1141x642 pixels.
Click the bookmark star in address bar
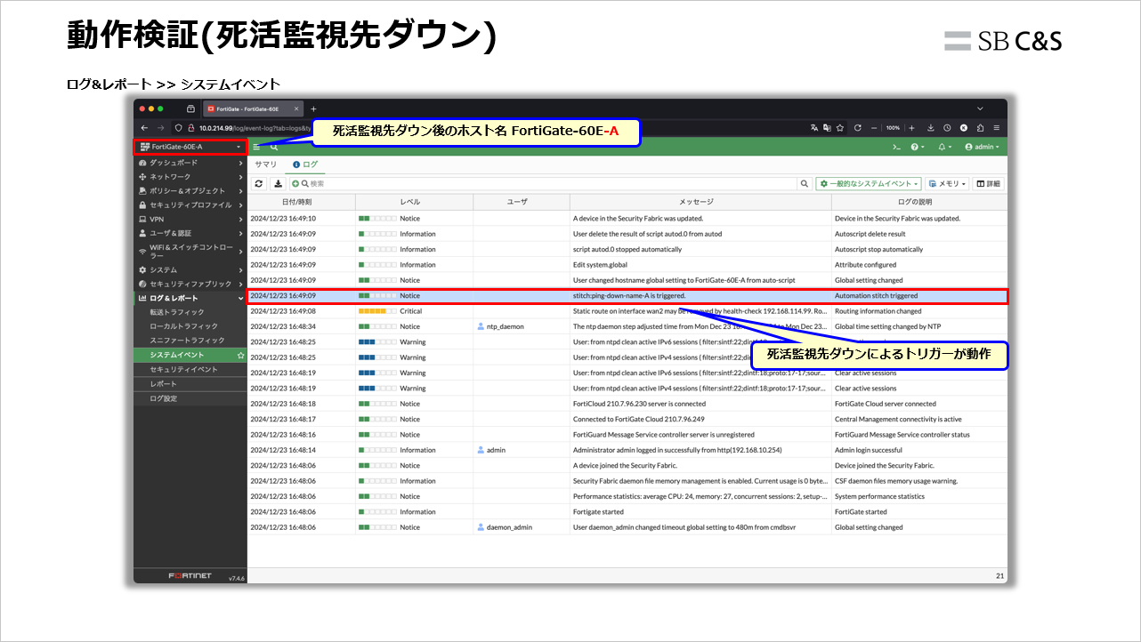840,128
